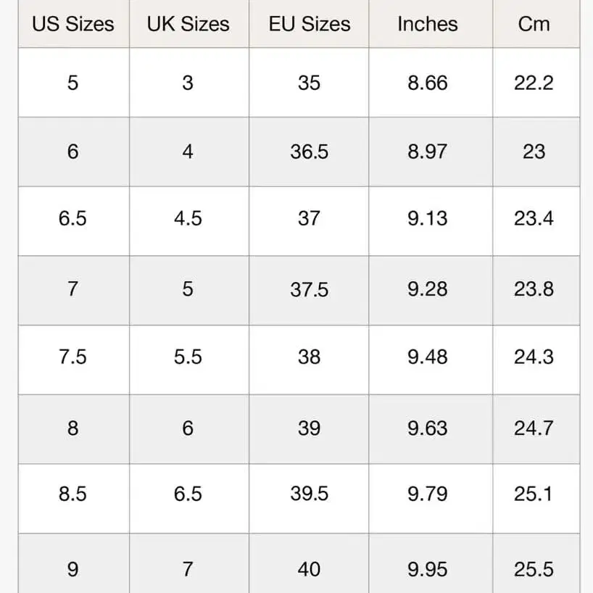Viewport: 593px width, 593px height.
Task: Click the 8.97 inches value
Action: 428,152
